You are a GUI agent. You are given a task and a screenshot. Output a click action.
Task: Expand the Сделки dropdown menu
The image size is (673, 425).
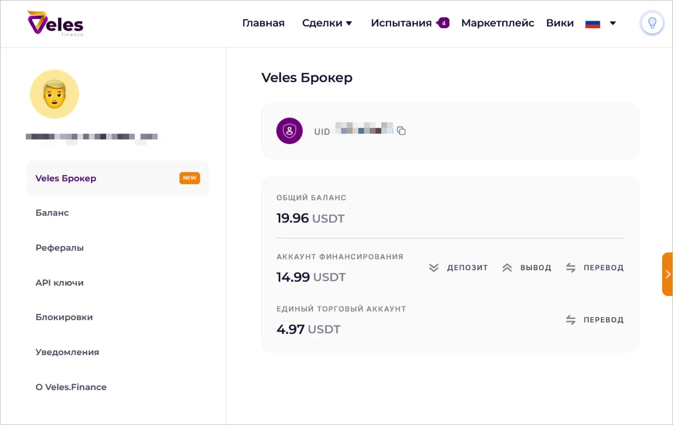coord(327,23)
